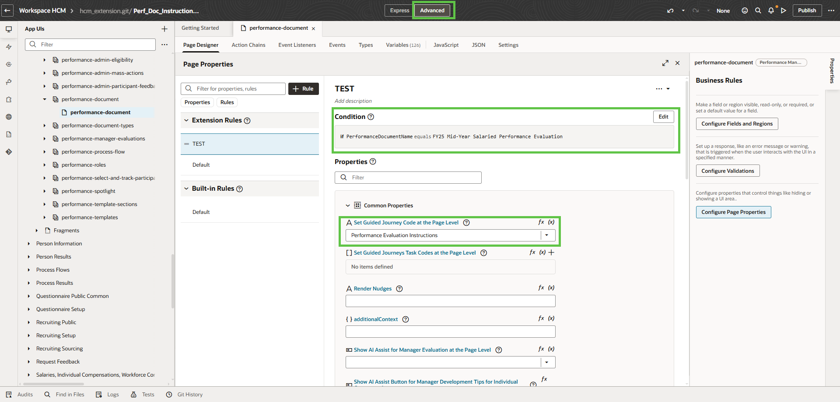Click the Preview play icon
Viewport: 840px width, 402px height.
click(784, 10)
